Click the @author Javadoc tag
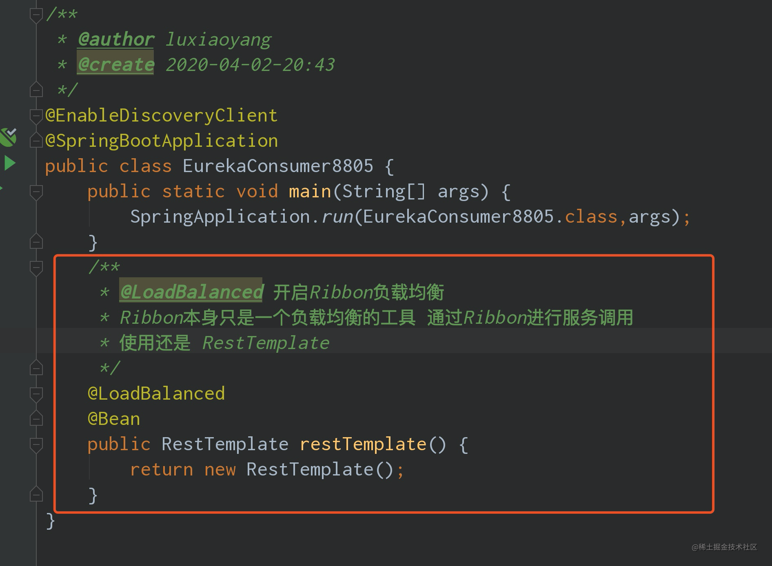The width and height of the screenshot is (772, 566). 116,39
